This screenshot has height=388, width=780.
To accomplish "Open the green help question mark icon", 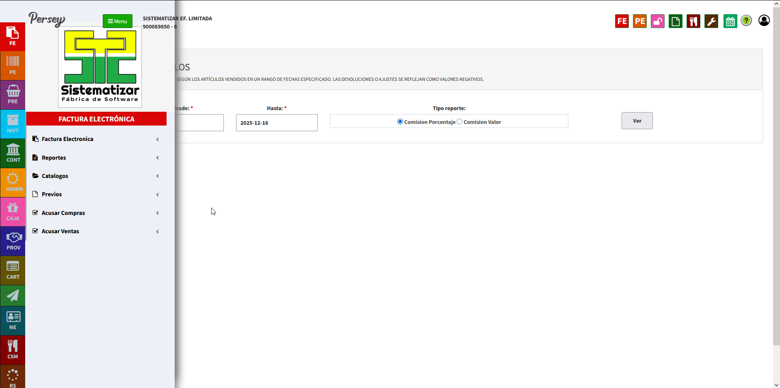I will (x=746, y=21).
